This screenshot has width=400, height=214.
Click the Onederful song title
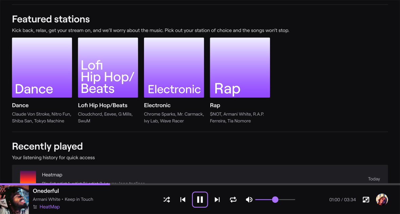[x=46, y=191]
